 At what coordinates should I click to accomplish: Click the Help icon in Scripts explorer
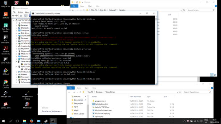point(216,6)
